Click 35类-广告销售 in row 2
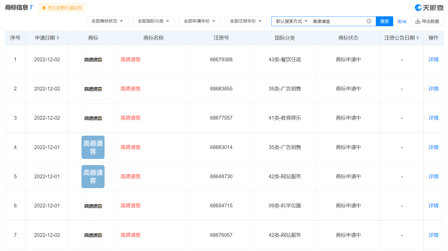Viewport: 448px width, 251px height. pos(285,89)
